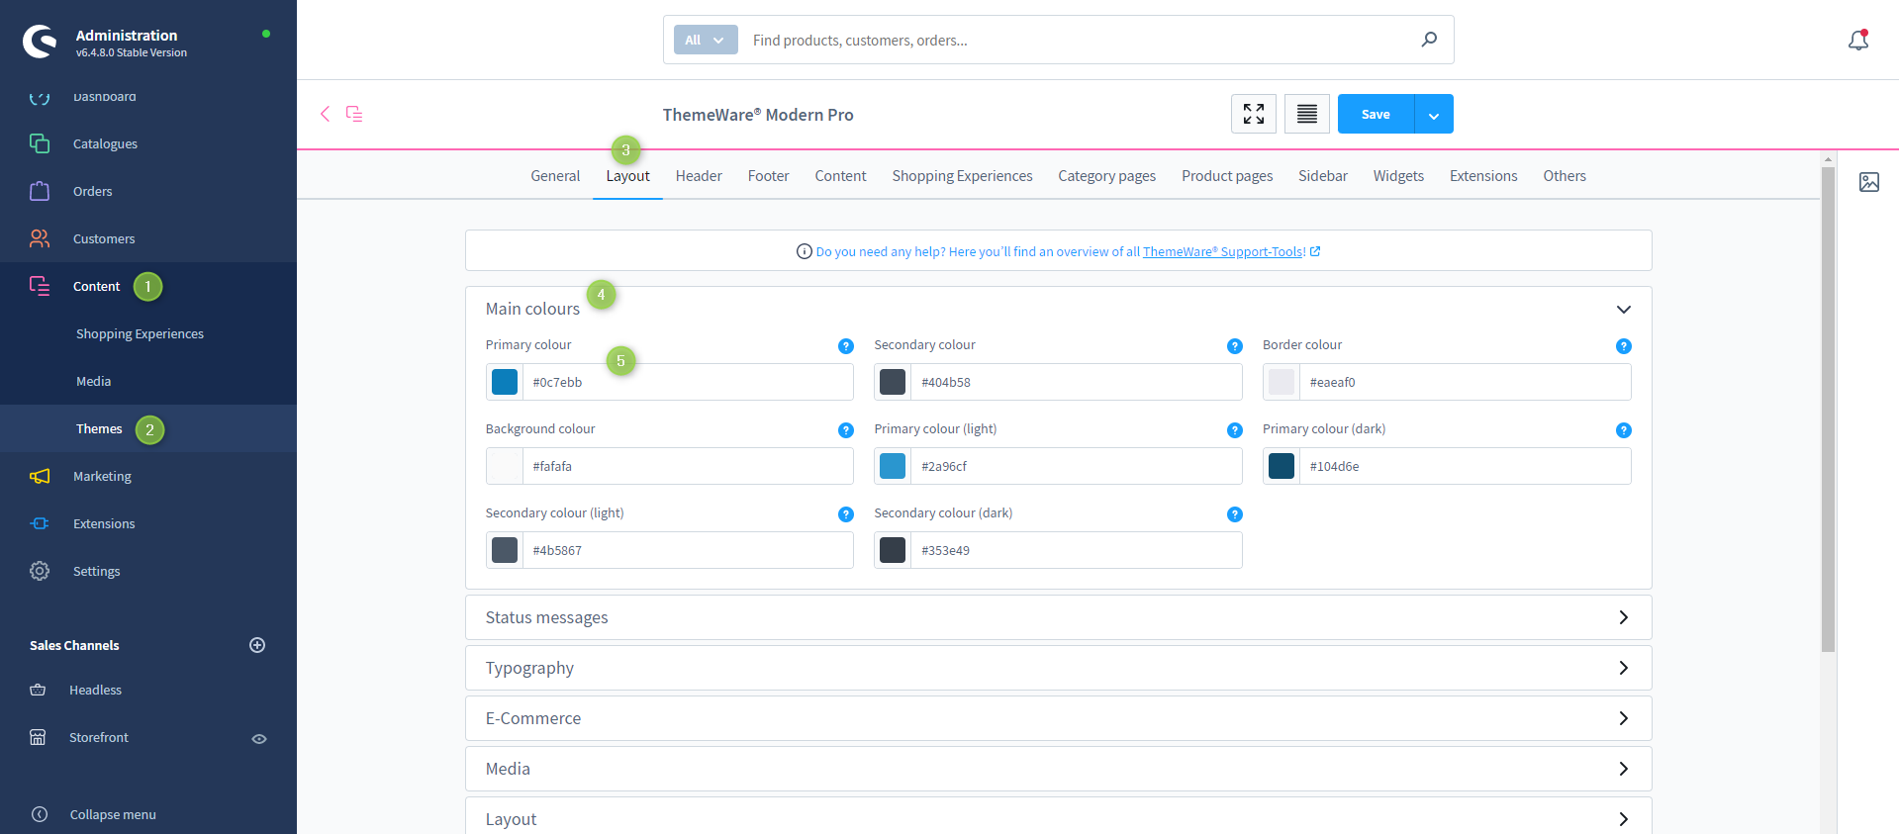Click the fullscreen expand icon

1253,114
